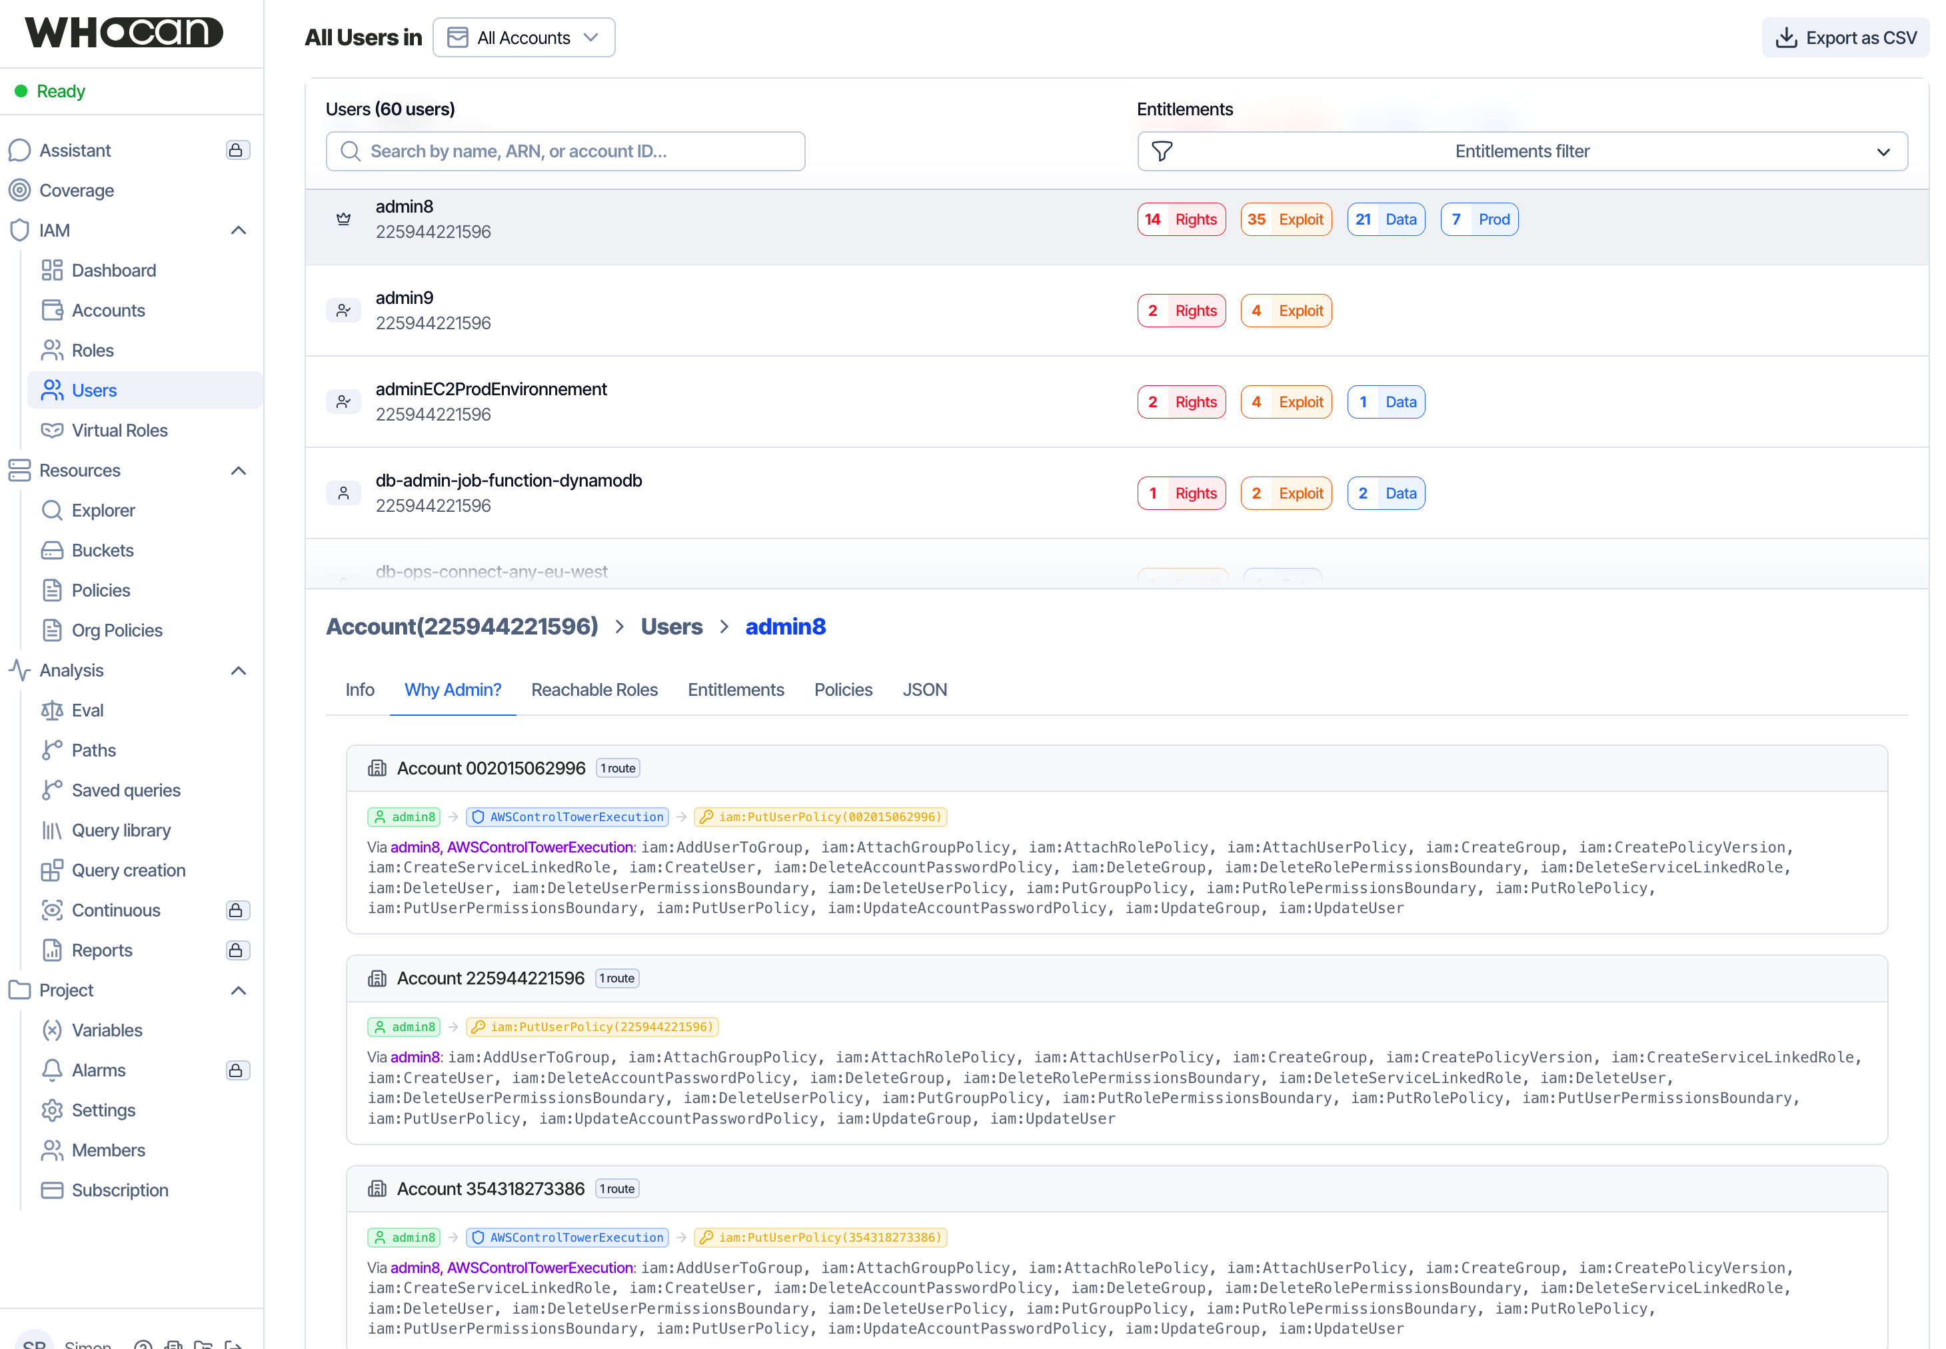Open the Users item in IAM sidebar
Screen dimensions: 1946x1349
click(145, 391)
